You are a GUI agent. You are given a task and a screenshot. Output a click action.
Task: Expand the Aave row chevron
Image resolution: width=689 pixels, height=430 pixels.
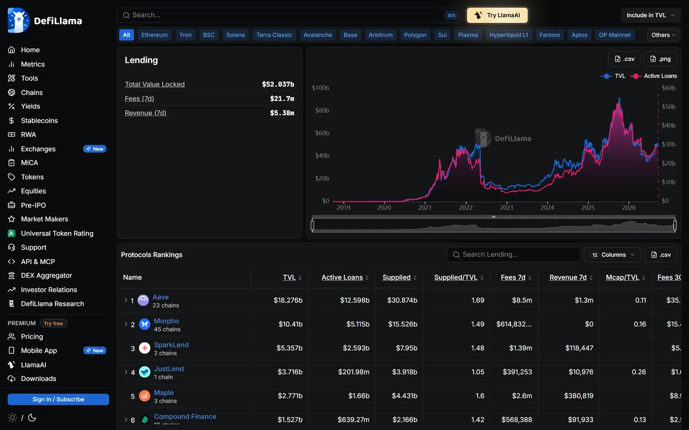[x=125, y=300]
